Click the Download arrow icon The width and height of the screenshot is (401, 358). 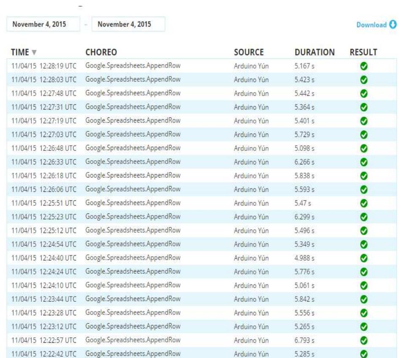click(393, 25)
